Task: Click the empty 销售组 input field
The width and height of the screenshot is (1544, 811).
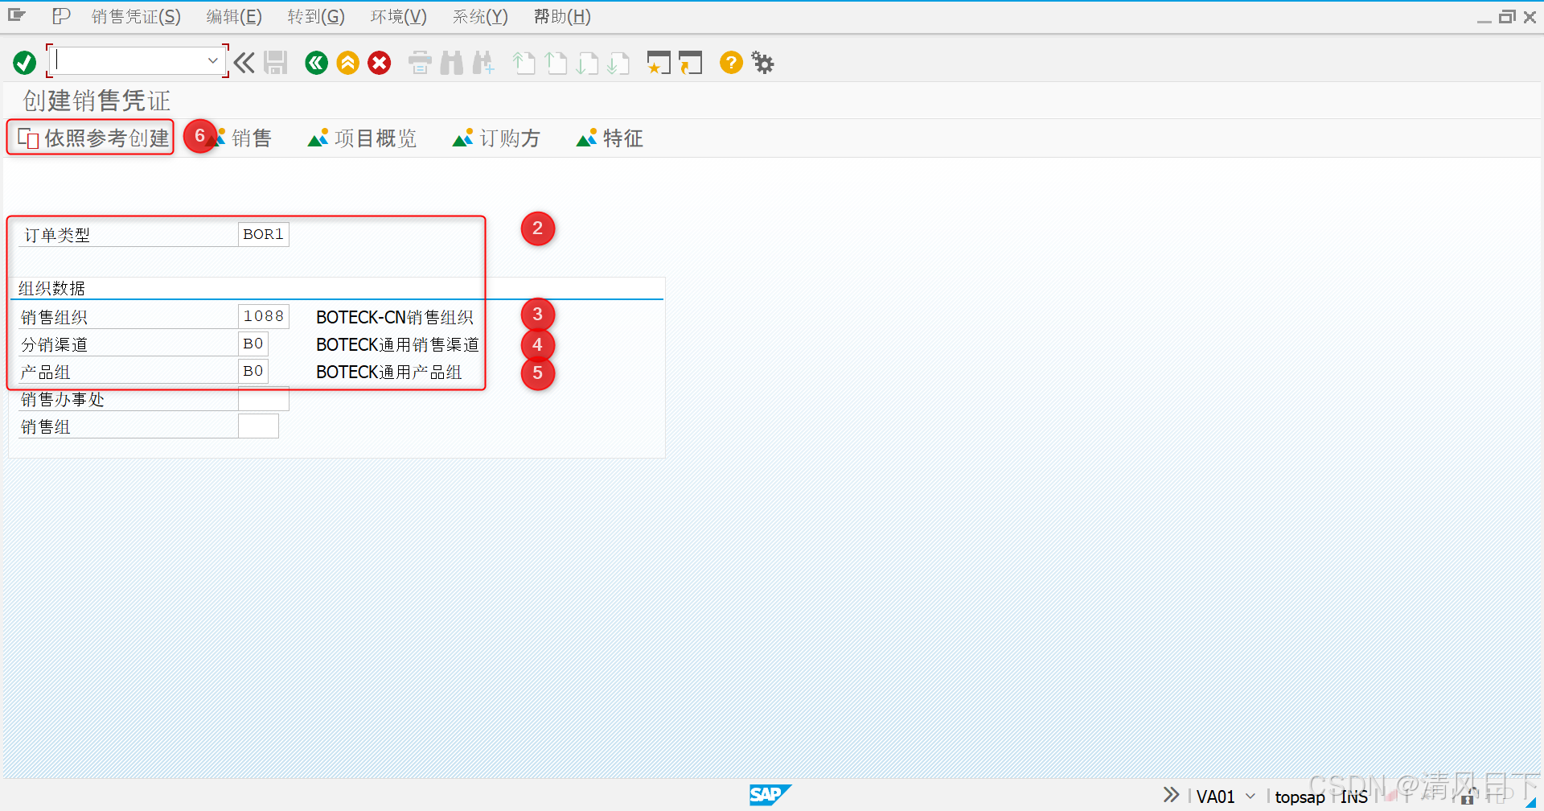Action: point(258,426)
